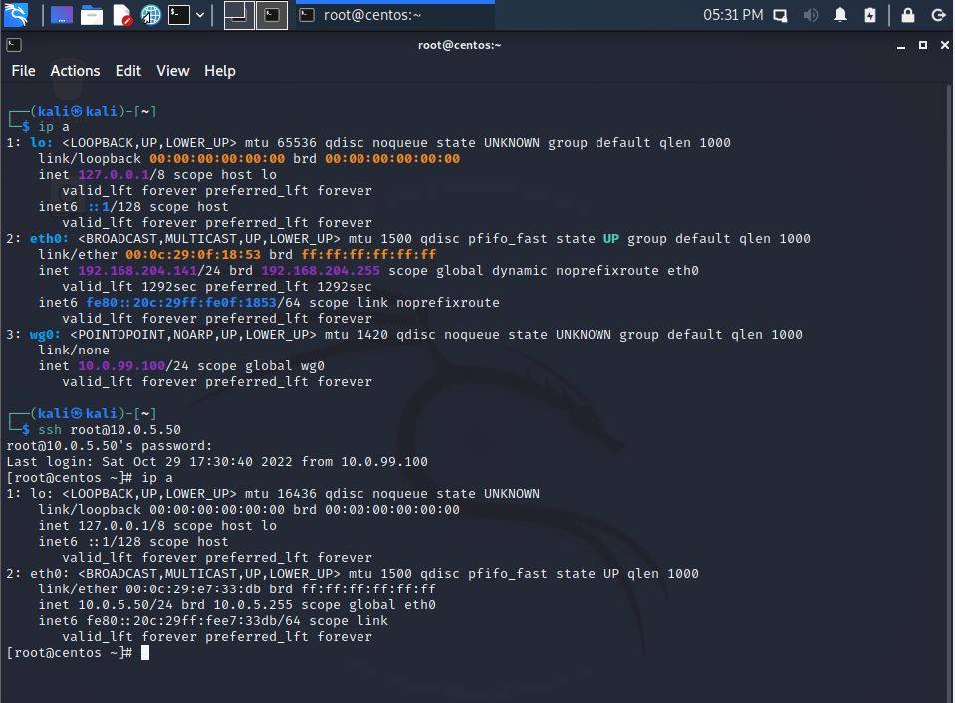
Task: Click the terminal vertical scrollbar
Action: tap(949, 393)
